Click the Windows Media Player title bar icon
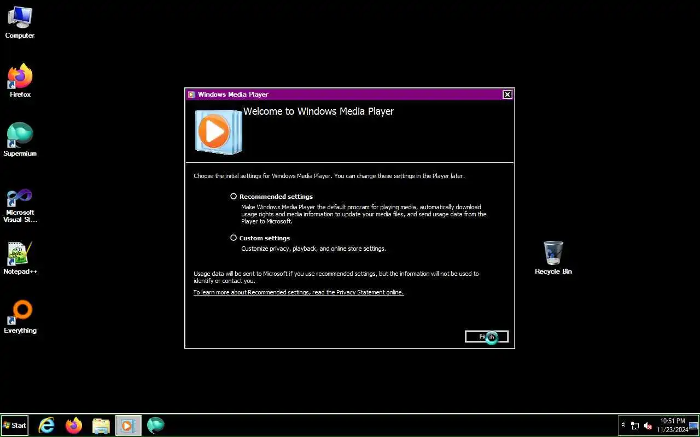Viewport: 700px width, 437px height. point(191,95)
